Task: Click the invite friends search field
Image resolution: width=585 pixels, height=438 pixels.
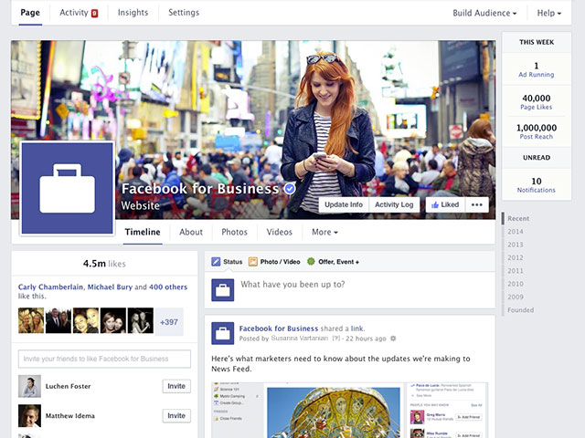Action: tap(104, 359)
